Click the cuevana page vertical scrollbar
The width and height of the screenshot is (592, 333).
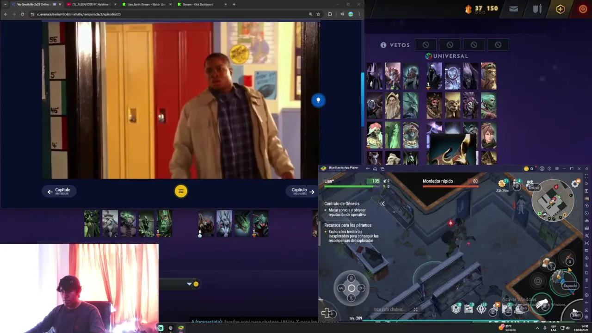coord(363,99)
